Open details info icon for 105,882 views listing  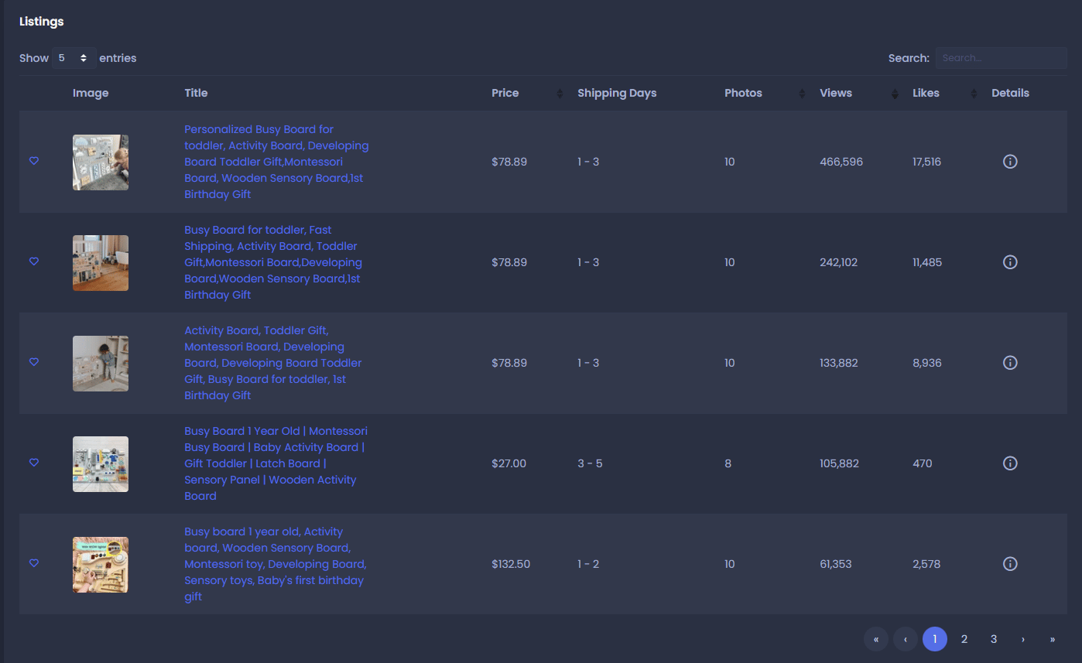click(1010, 463)
